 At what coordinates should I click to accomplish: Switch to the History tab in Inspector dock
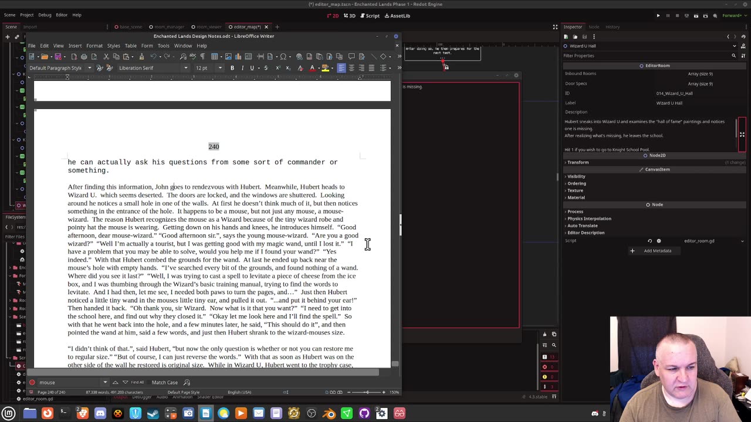tap(613, 27)
